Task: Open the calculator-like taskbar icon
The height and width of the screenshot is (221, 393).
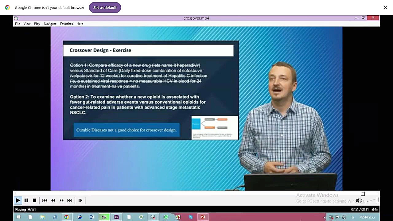Action: [x=153, y=217]
